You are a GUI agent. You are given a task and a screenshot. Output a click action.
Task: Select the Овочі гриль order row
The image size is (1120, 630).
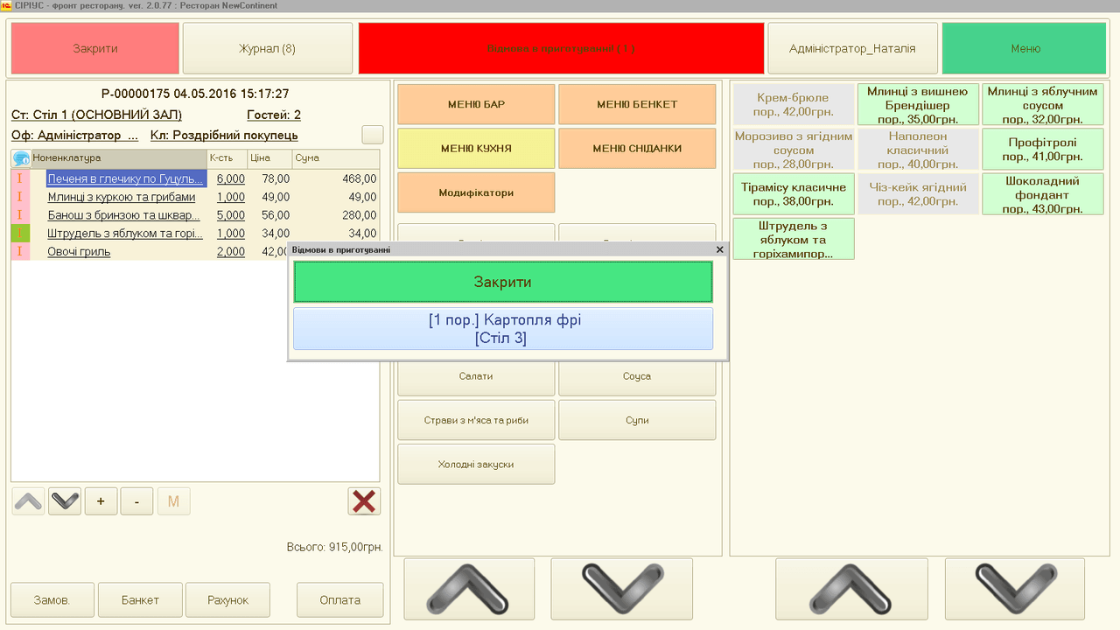79,252
